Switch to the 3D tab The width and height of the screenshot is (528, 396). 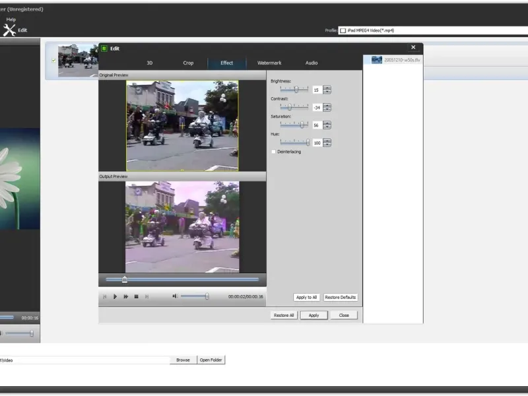point(150,63)
